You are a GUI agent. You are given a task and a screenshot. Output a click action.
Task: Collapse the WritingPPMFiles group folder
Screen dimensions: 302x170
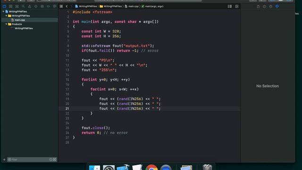[x=6, y=16]
